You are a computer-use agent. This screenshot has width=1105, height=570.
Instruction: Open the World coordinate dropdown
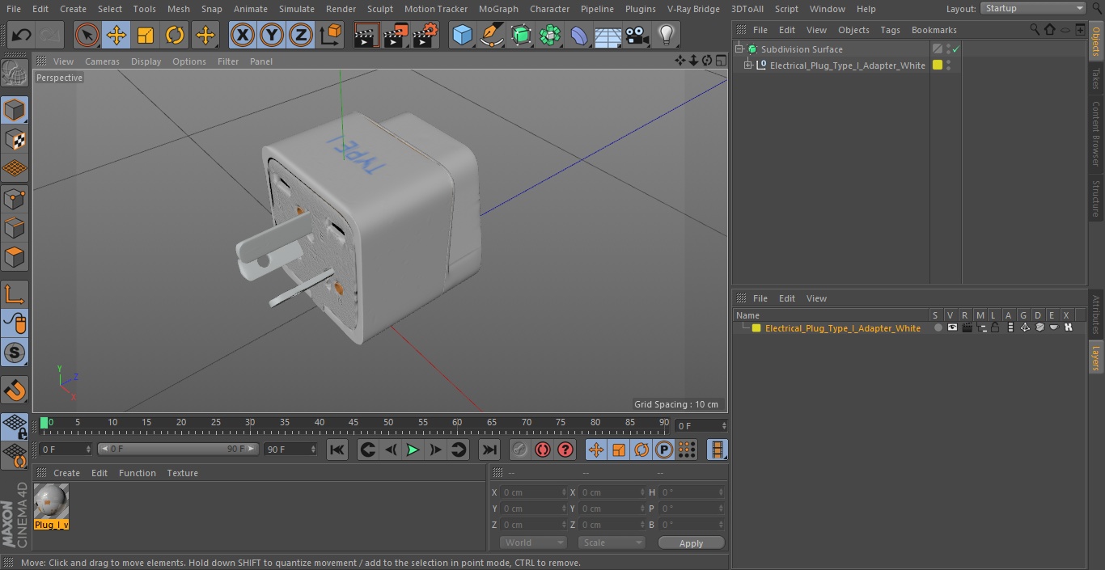pos(533,543)
